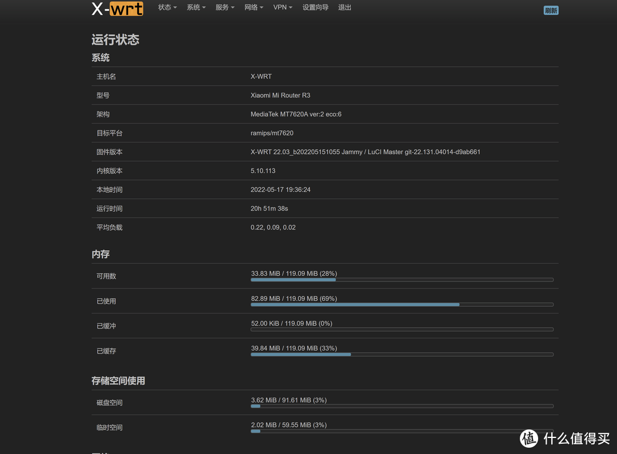Click the 磁盘空间 row label

coord(109,403)
